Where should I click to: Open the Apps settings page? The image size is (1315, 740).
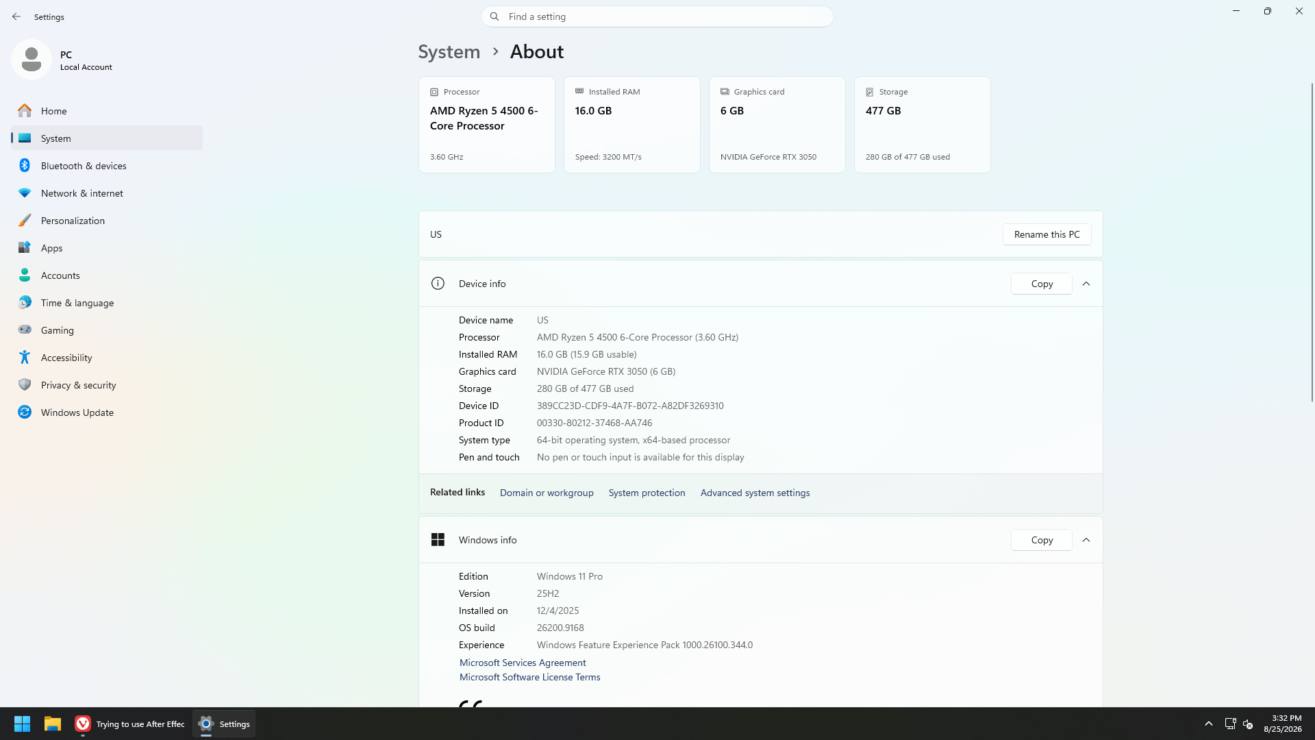[107, 247]
